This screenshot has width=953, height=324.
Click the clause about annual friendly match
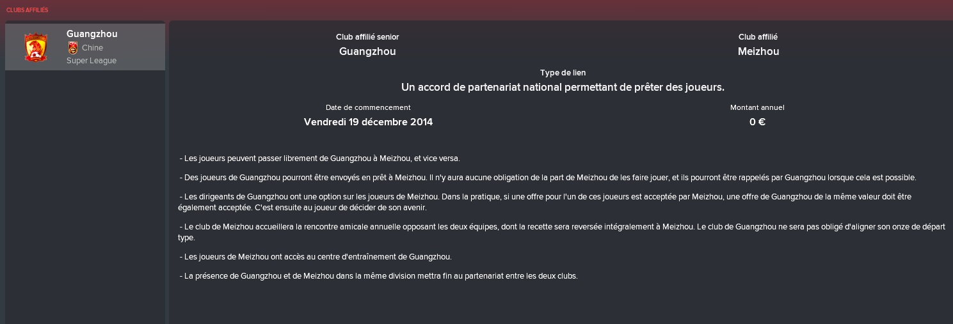pyautogui.click(x=561, y=233)
